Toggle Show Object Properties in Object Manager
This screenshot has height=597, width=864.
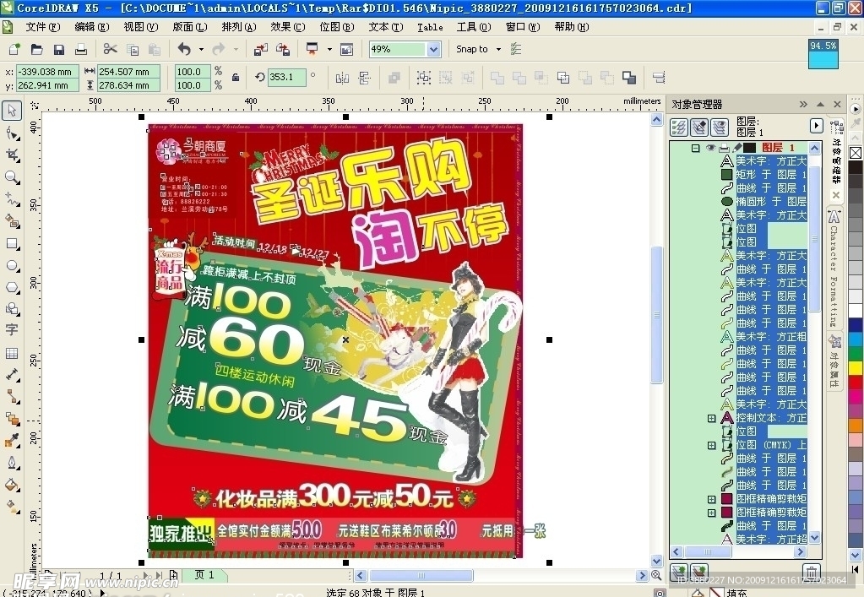point(679,128)
